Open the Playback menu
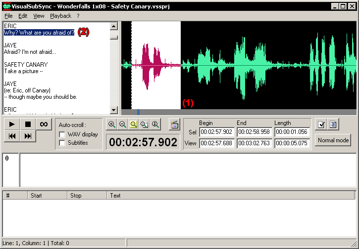The image size is (359, 249). tap(61, 16)
